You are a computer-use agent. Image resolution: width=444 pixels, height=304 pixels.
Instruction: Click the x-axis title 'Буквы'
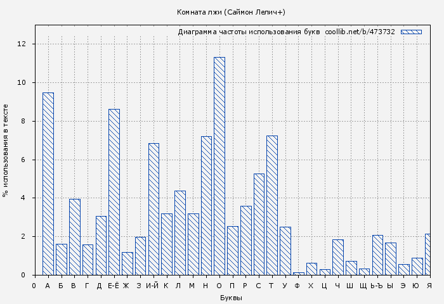pos(231,298)
